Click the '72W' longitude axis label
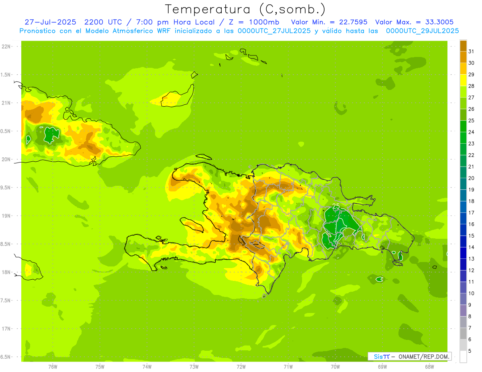 pos(241,366)
